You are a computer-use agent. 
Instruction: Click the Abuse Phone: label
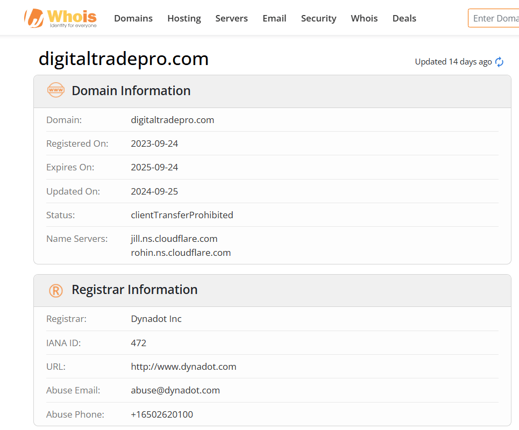click(x=75, y=414)
